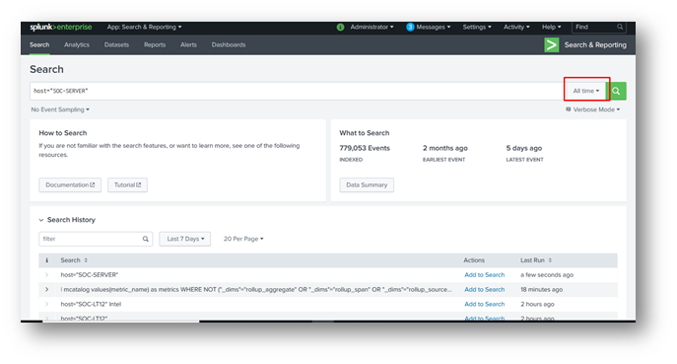The width and height of the screenshot is (677, 364).
Task: Click the 779,053 Events count
Action: click(365, 148)
